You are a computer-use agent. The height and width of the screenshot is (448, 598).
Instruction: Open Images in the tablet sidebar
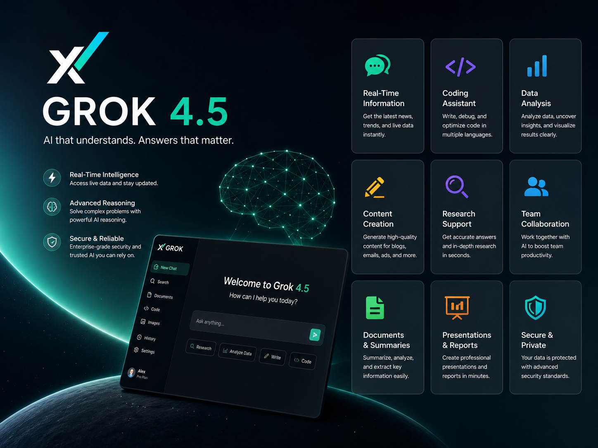click(150, 322)
